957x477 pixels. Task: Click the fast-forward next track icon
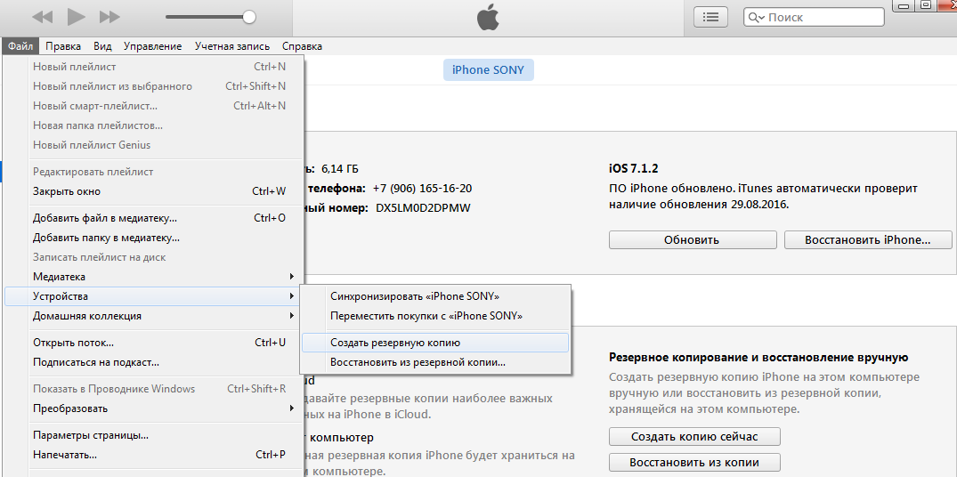(109, 17)
